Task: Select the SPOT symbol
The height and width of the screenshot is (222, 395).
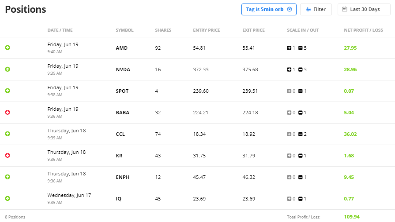Action: click(x=122, y=91)
